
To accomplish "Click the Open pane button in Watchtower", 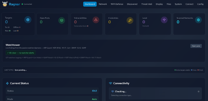I will (x=196, y=46).
